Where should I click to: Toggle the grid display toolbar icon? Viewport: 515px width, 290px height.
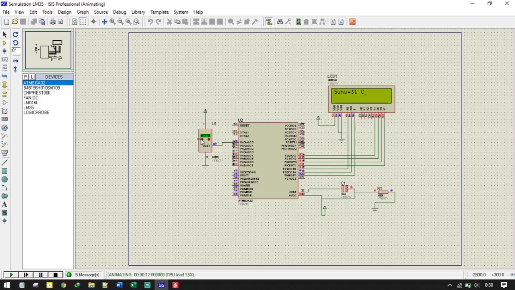pyautogui.click(x=83, y=22)
